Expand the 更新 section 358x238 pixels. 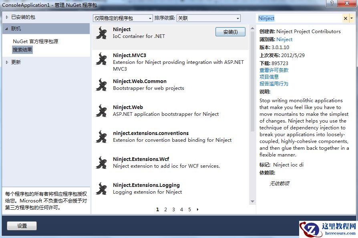pos(7,62)
